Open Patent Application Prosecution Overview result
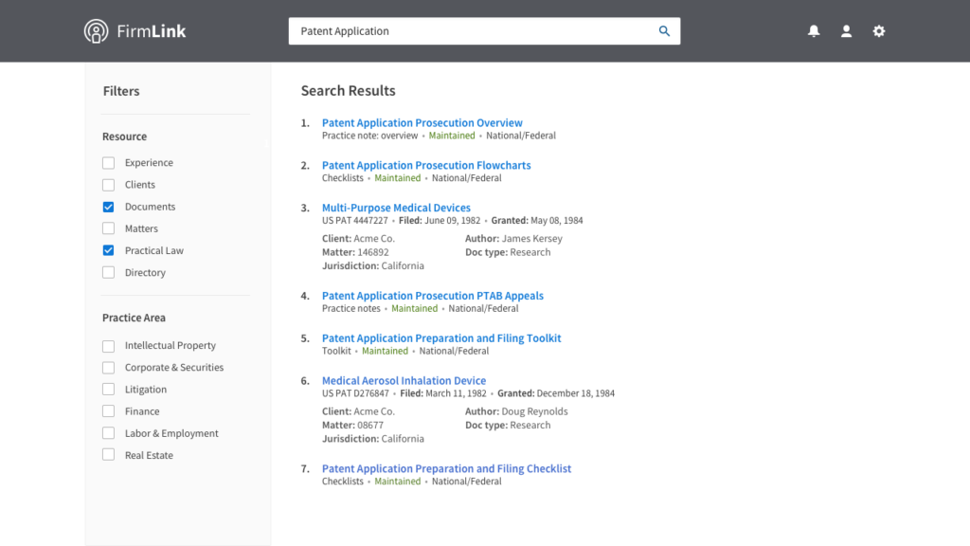The width and height of the screenshot is (970, 546). click(422, 123)
